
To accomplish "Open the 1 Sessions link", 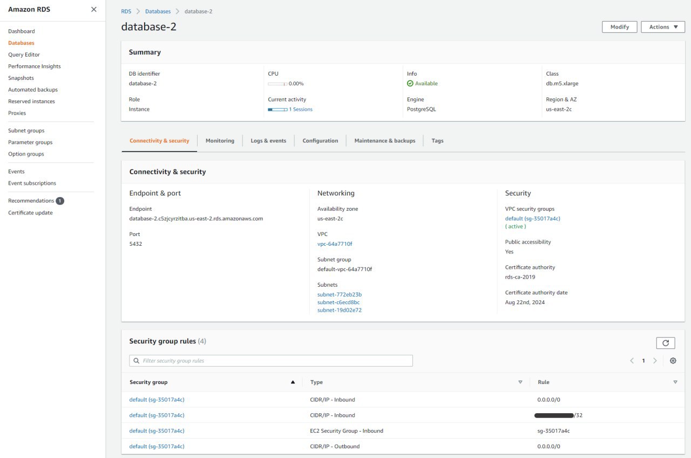I will coord(301,110).
